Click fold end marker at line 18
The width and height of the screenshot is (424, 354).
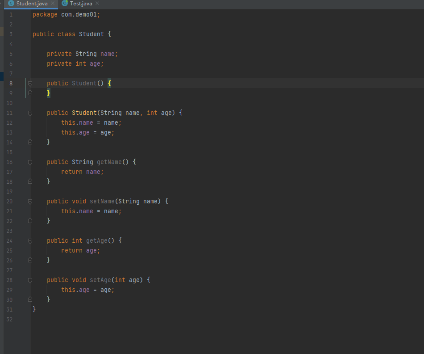tap(30, 181)
